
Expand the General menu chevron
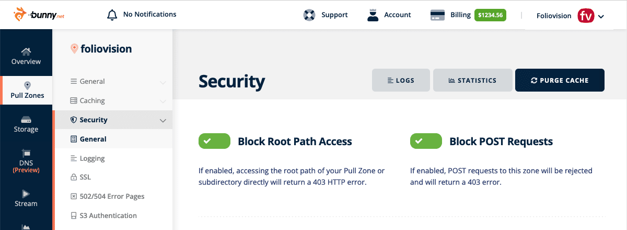163,82
